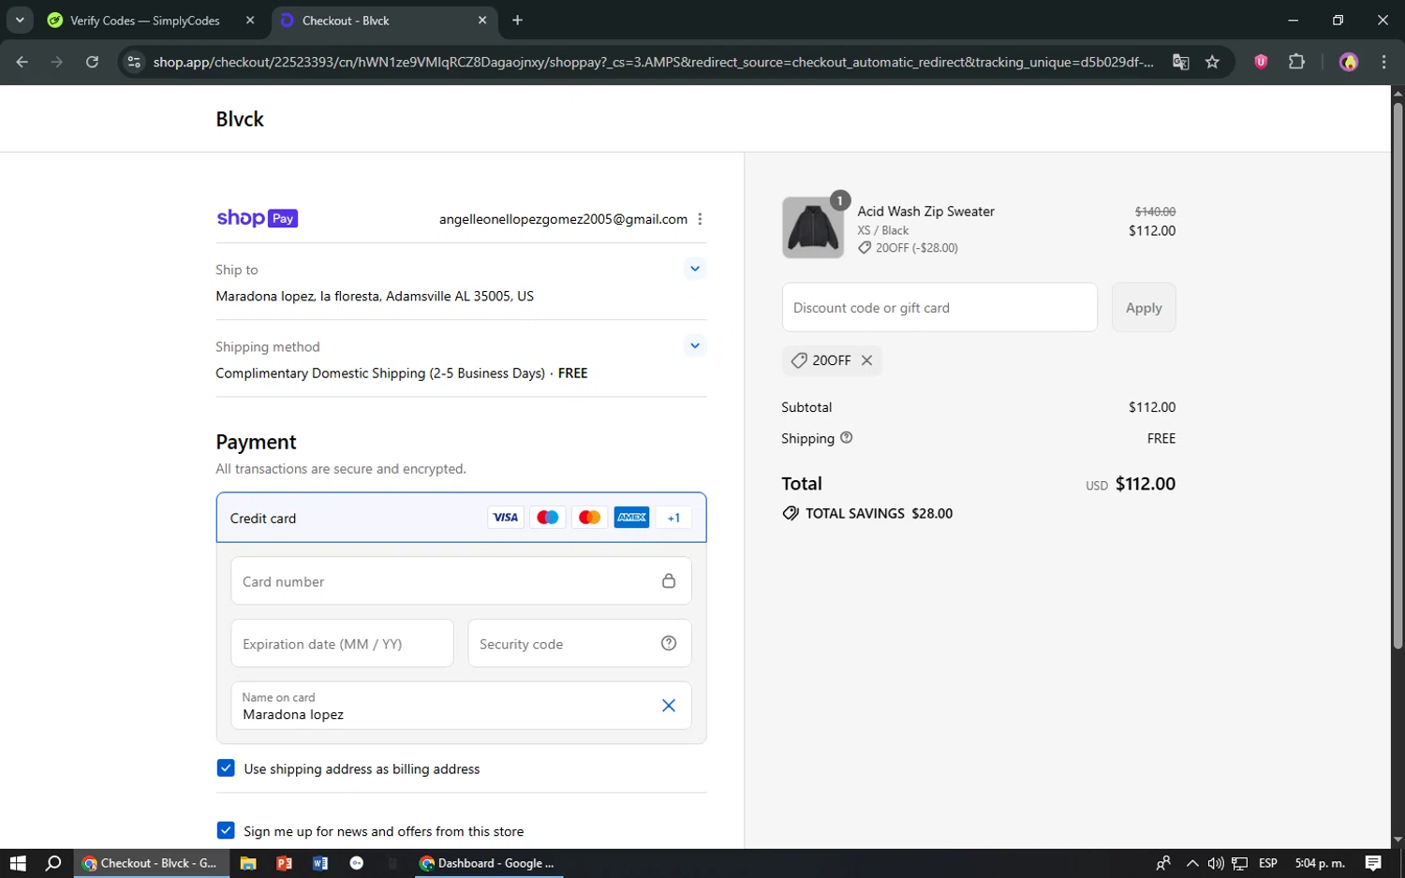The height and width of the screenshot is (878, 1405).
Task: Click the Card number field
Action: tap(461, 581)
